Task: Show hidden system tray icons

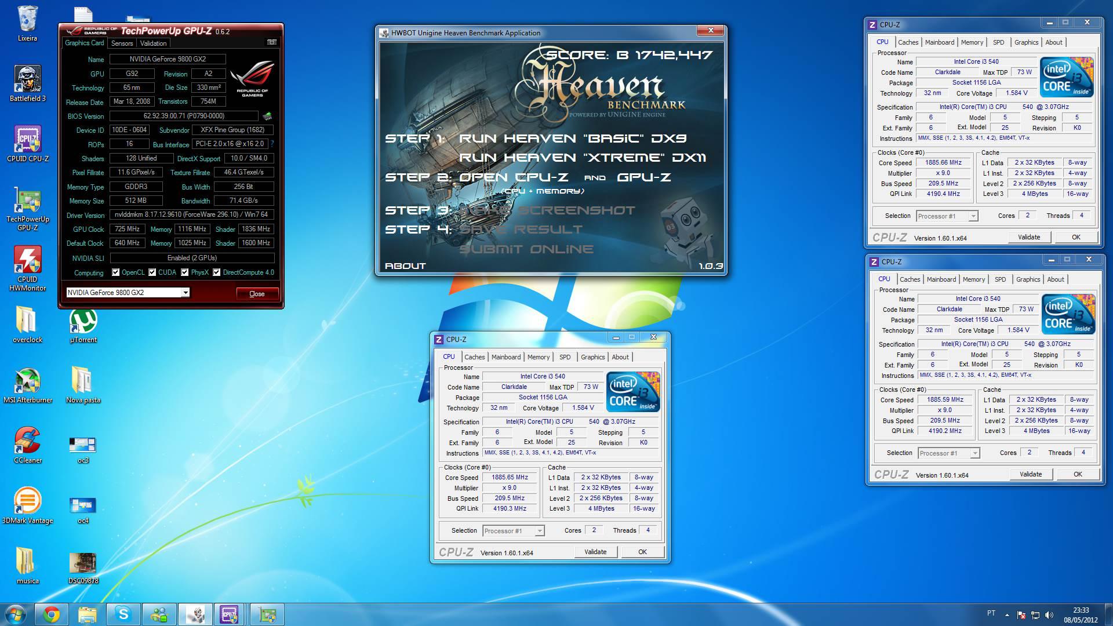Action: [x=1007, y=615]
